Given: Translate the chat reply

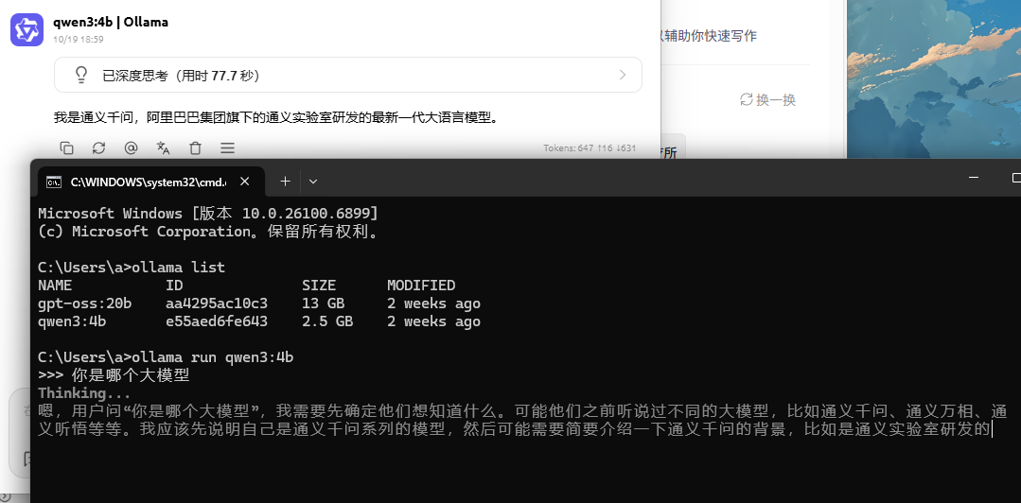Looking at the screenshot, I should click(x=163, y=148).
